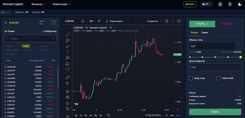Image resolution: width=245 pixels, height=118 pixels.
Task: Toggle EURUSD favorite star in header
Action: click(6, 23)
